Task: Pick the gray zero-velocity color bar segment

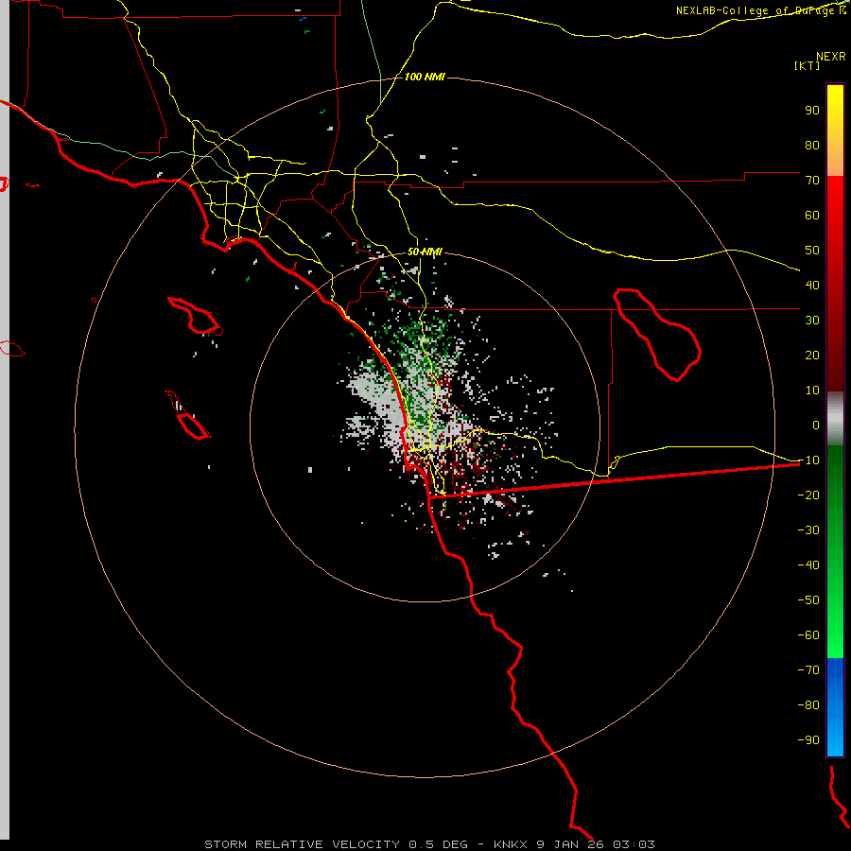Action: [x=835, y=419]
